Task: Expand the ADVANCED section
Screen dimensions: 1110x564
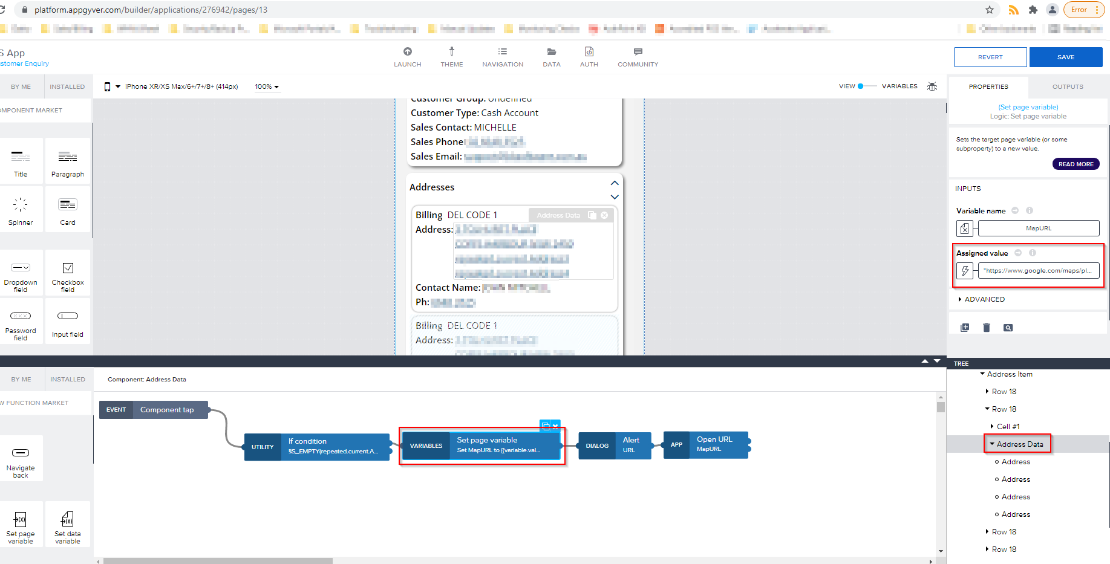Action: point(981,299)
